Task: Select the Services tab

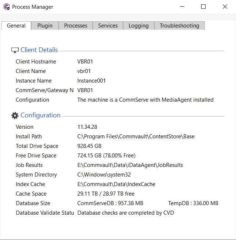Action: (108, 26)
